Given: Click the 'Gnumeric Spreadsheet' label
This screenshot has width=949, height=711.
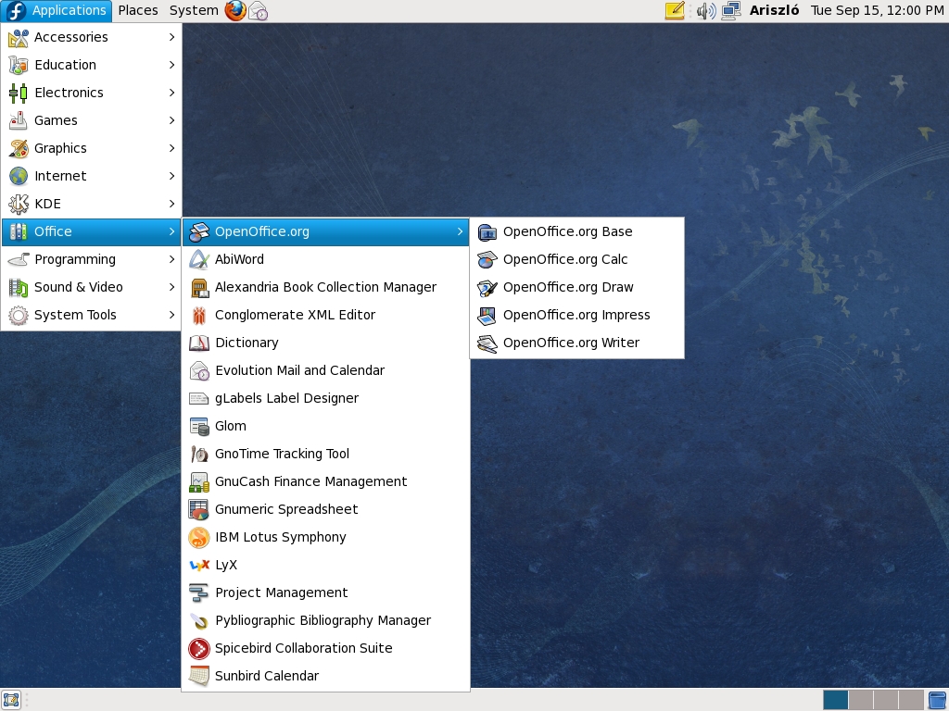Looking at the screenshot, I should click(x=286, y=510).
